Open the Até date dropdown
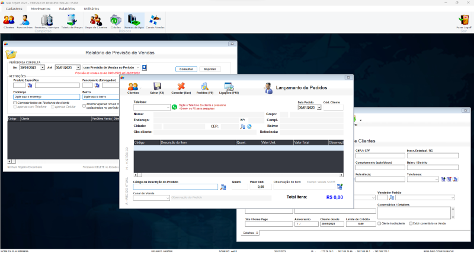This screenshot has width=474, height=254. 78,67
